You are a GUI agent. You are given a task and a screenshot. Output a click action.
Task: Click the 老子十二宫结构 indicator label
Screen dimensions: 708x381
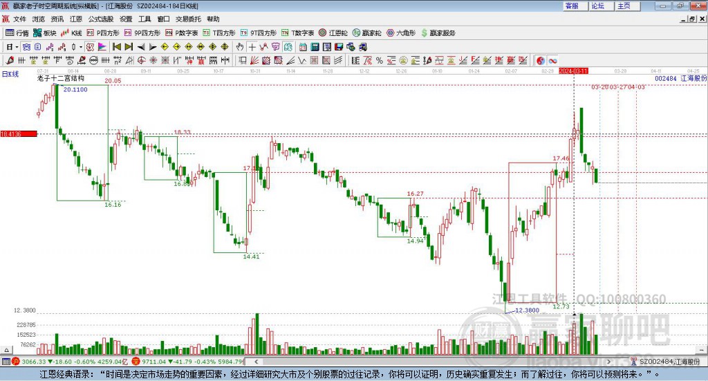tap(61, 78)
